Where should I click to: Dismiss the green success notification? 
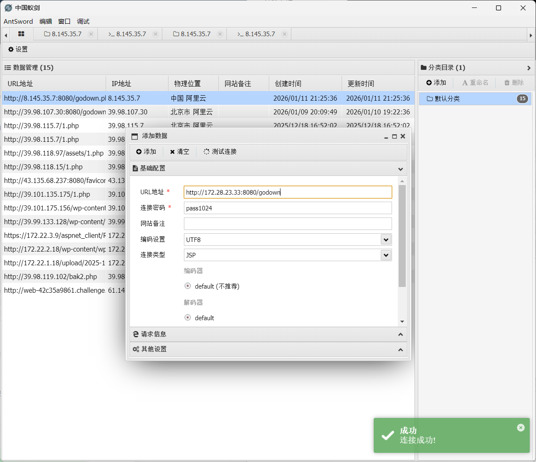[x=521, y=427]
